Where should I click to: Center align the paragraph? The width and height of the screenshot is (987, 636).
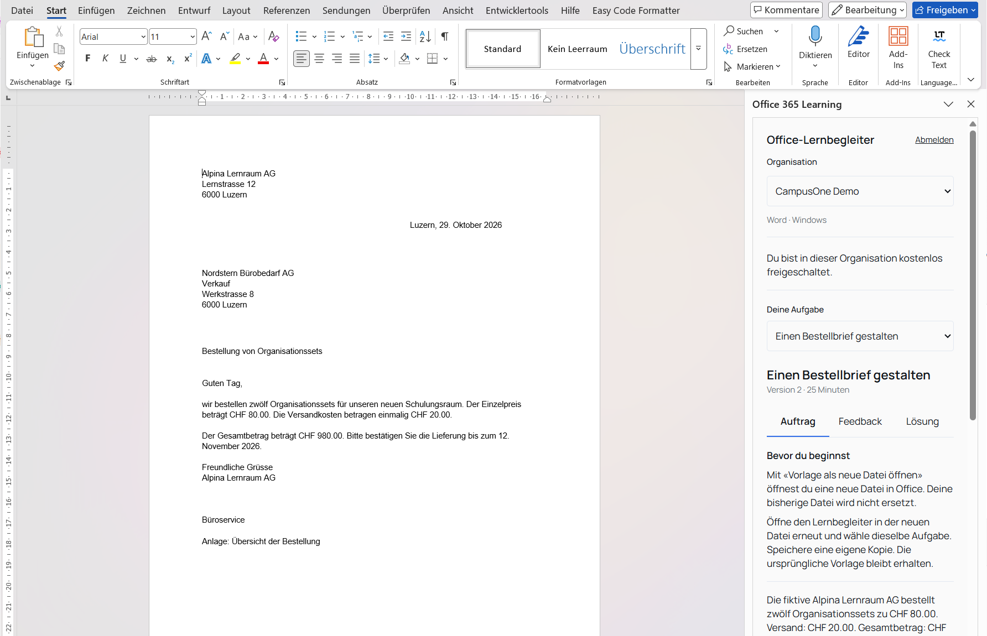click(319, 59)
